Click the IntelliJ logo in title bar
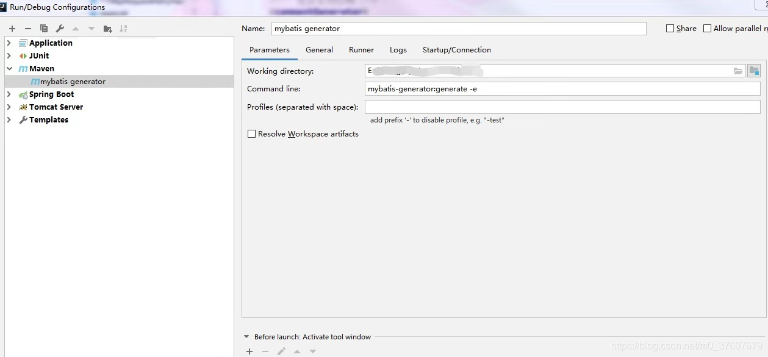The width and height of the screenshot is (768, 357). [4, 7]
